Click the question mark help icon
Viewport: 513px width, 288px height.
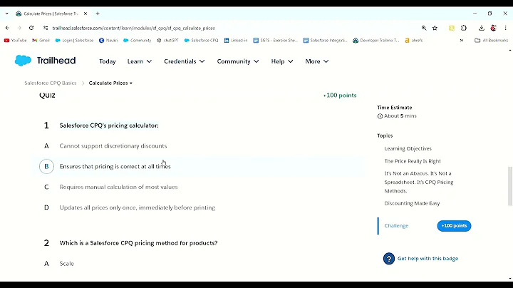click(389, 259)
